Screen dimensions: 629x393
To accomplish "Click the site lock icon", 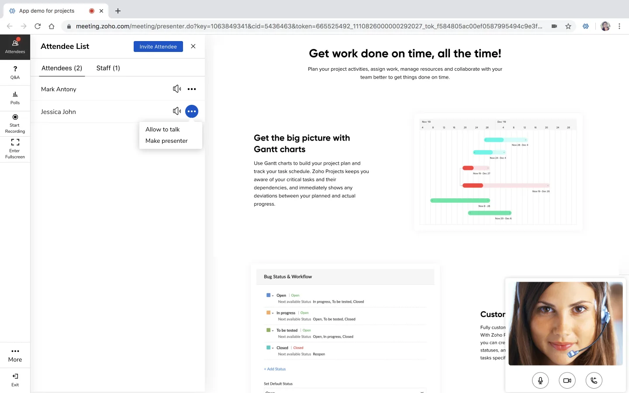I will [69, 26].
